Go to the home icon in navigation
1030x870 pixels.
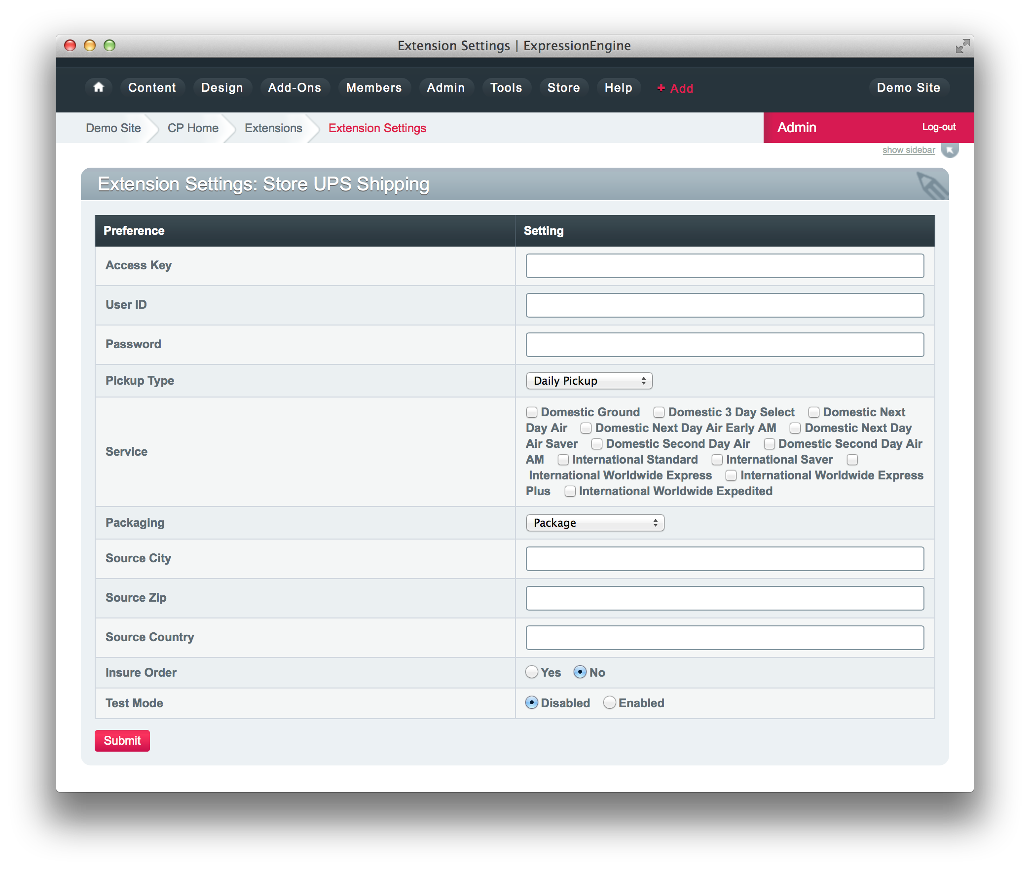click(x=99, y=87)
